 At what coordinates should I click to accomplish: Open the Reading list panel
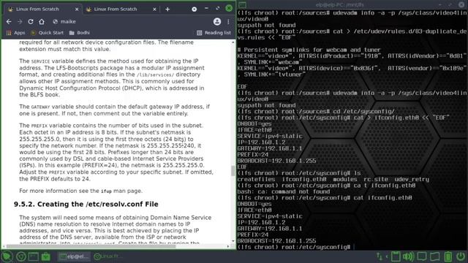(x=214, y=33)
